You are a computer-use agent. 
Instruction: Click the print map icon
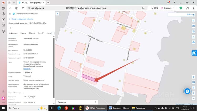[194, 42]
